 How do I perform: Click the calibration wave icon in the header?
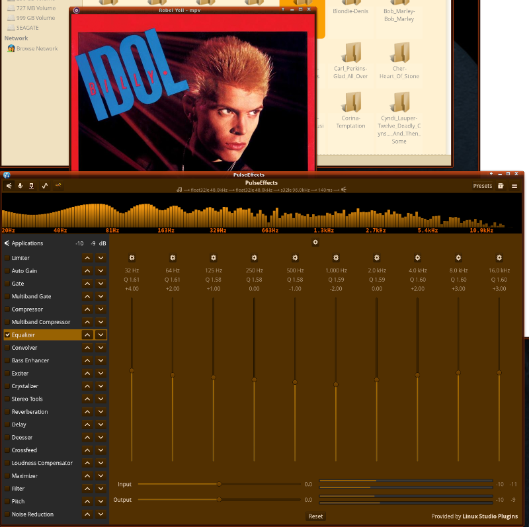pyautogui.click(x=45, y=186)
